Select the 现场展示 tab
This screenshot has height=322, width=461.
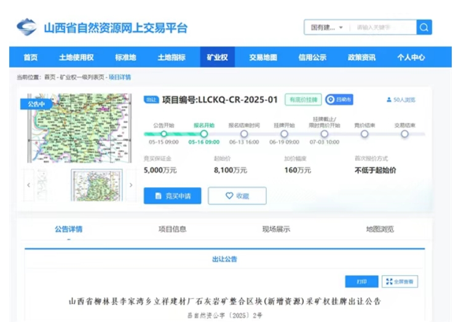[x=276, y=229]
